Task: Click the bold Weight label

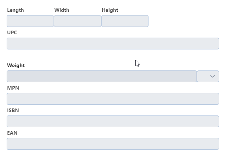Action: 16,65
